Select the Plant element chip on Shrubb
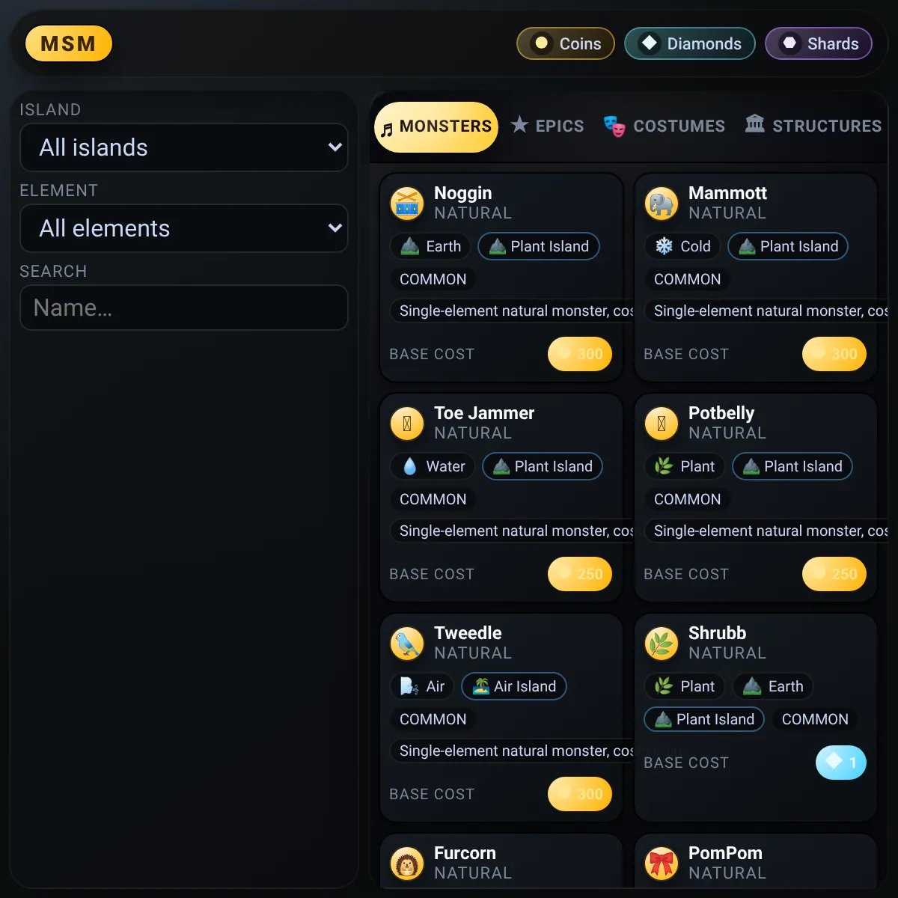 pos(685,686)
